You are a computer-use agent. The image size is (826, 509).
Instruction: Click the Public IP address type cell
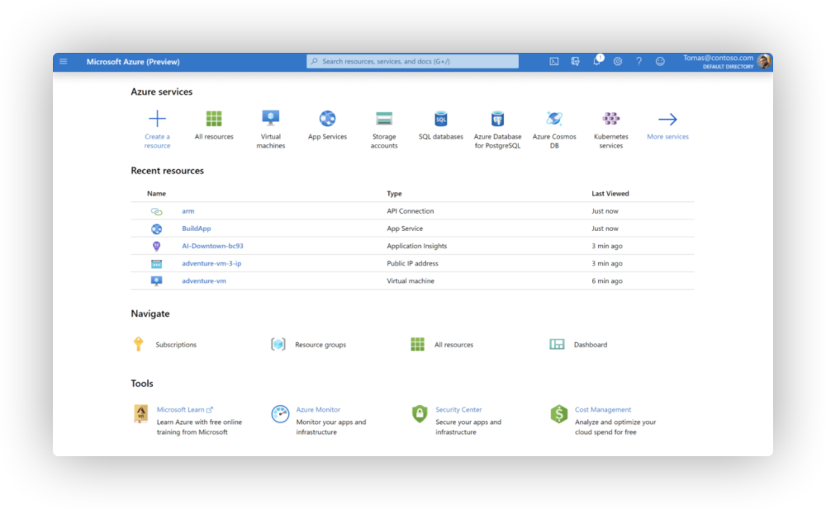tap(412, 263)
